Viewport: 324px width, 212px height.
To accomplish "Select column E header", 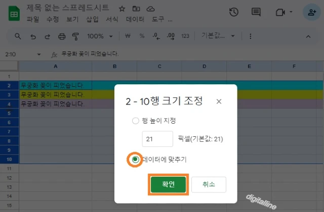I will point(249,66).
